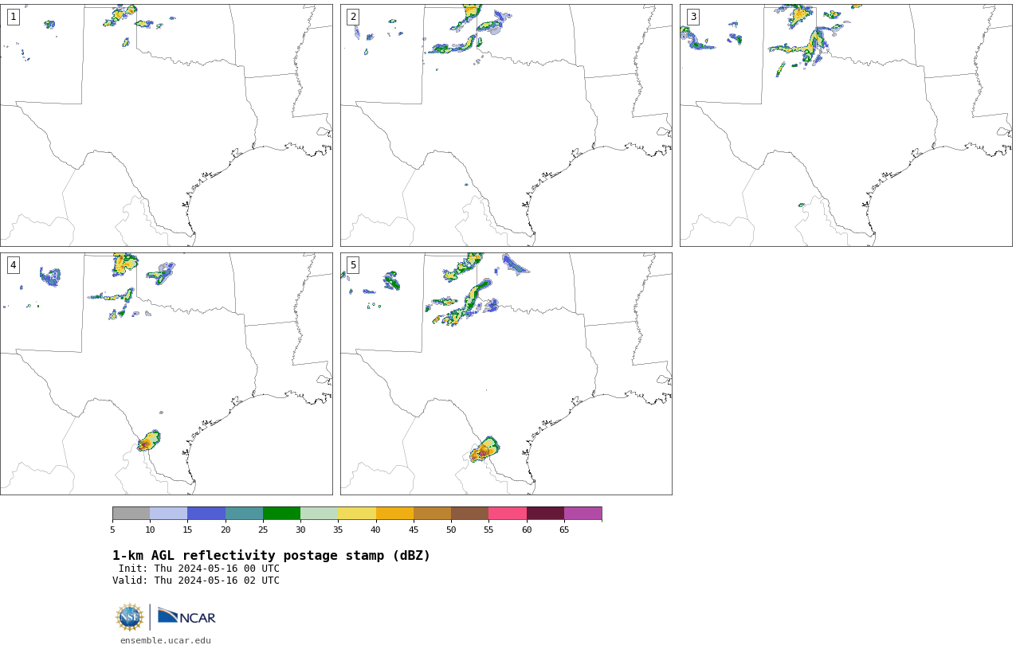Click the purple 65+ dBZ swatch
This screenshot has width=1020, height=649.
click(583, 513)
